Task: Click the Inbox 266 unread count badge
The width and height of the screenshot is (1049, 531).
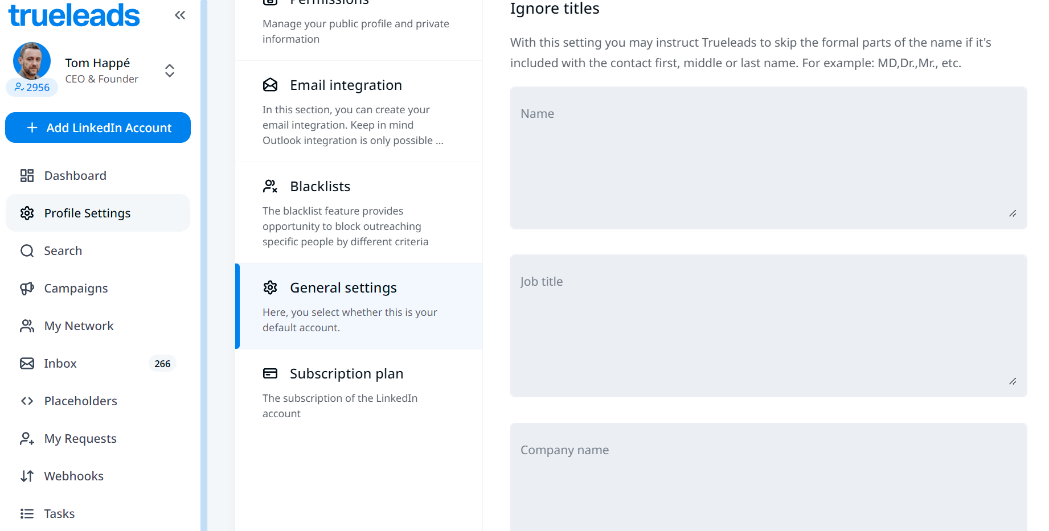Action: pos(162,364)
